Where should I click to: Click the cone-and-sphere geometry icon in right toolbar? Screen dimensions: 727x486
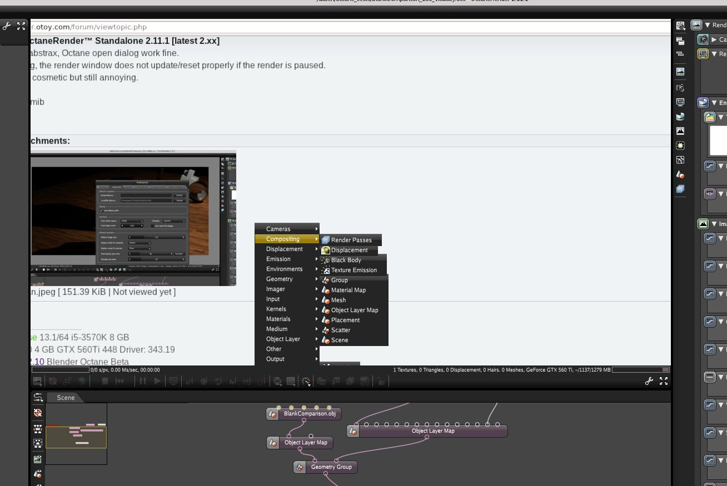(x=680, y=174)
